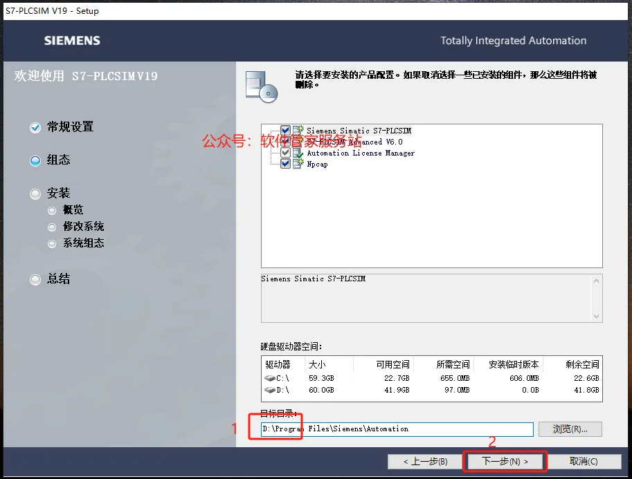The height and width of the screenshot is (479, 632).
Task: Click the target directory path field
Action: click(x=397, y=429)
